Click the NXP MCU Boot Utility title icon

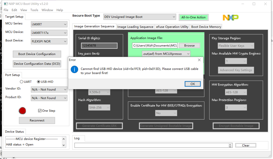tap(6, 4)
